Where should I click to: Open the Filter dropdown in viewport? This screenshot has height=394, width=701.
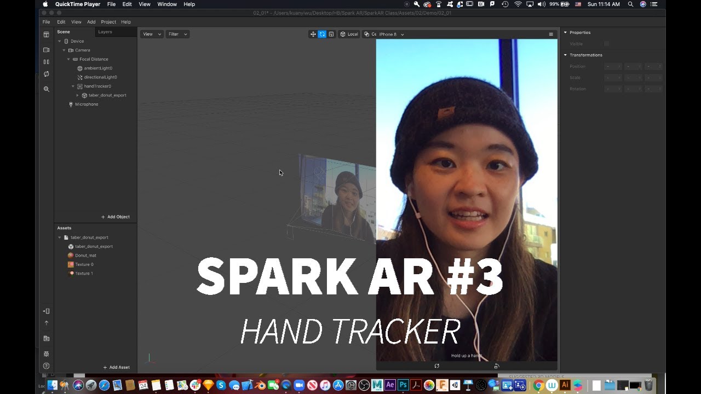(x=178, y=34)
